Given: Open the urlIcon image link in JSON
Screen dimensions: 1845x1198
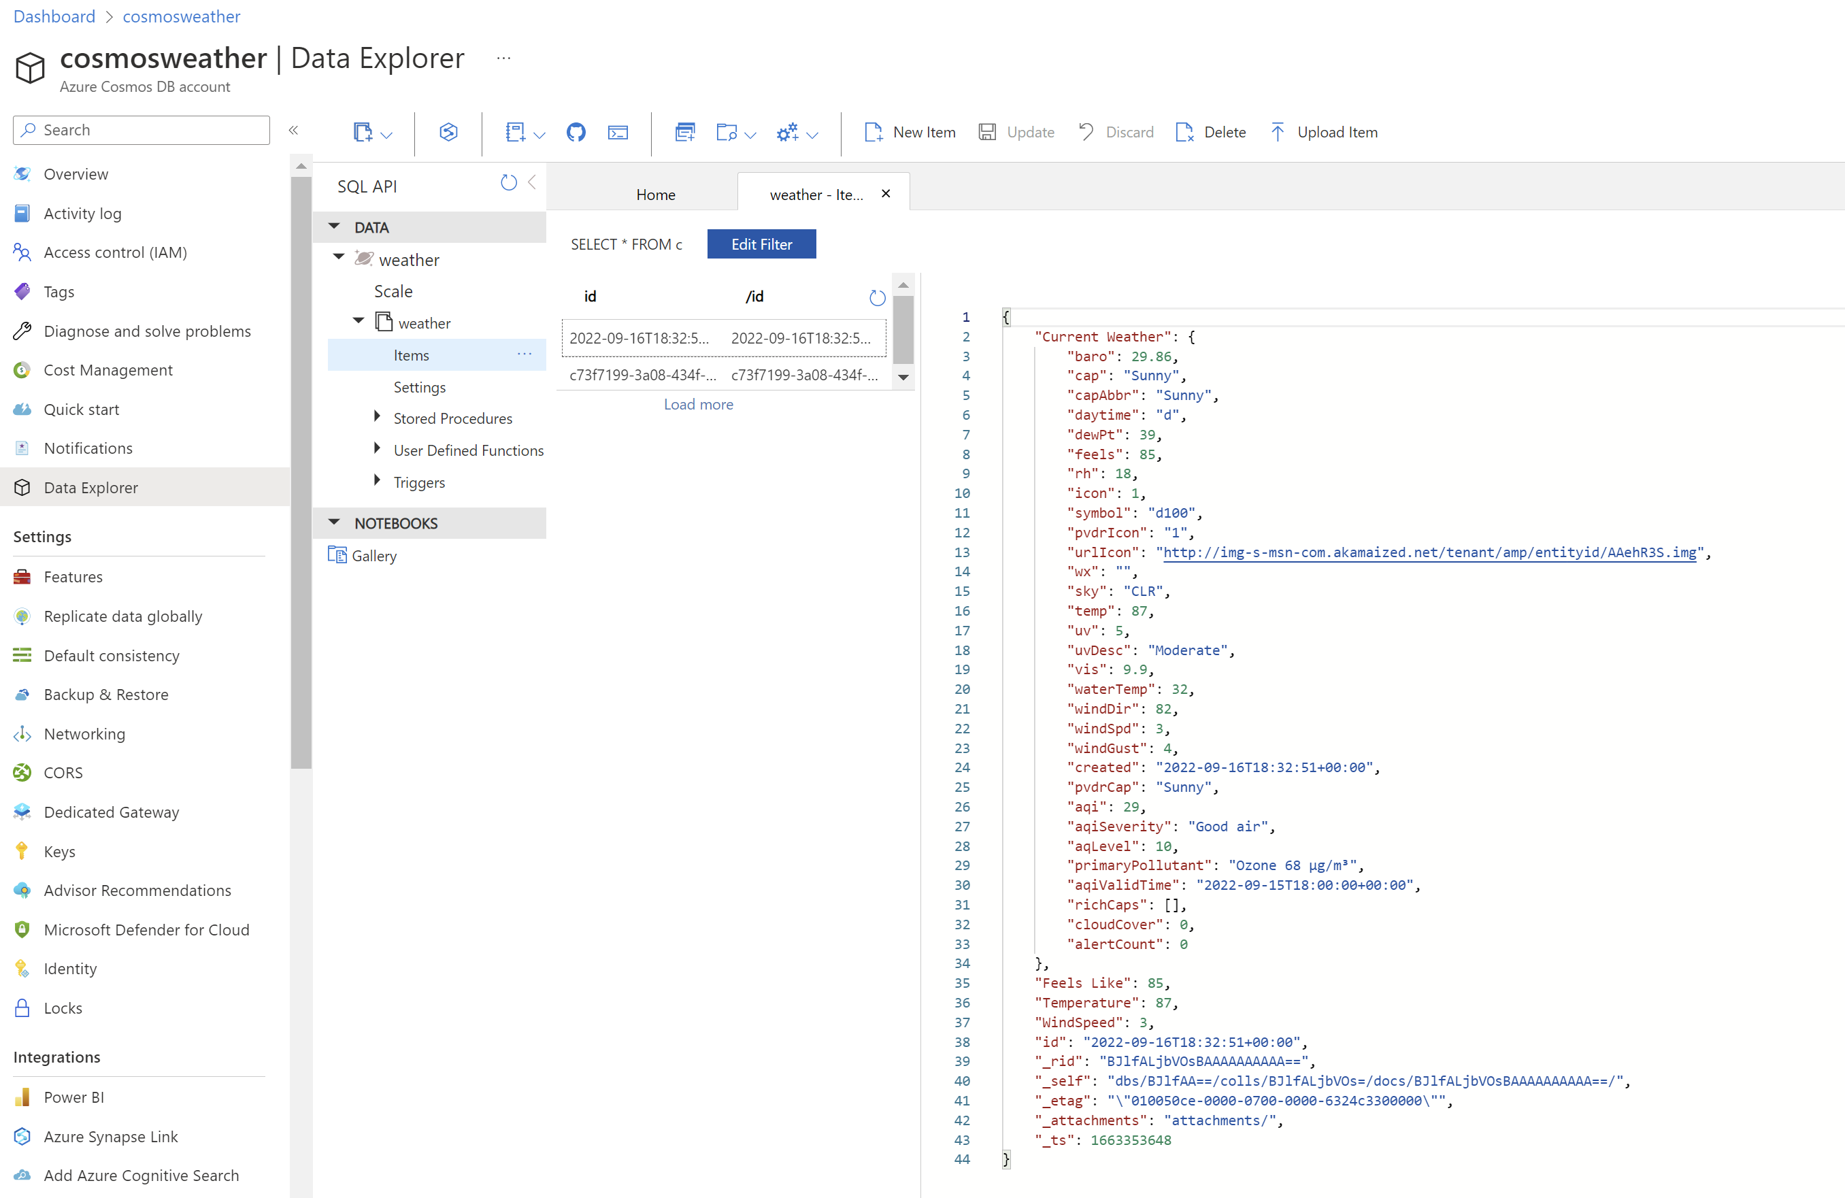Looking at the screenshot, I should [x=1429, y=552].
